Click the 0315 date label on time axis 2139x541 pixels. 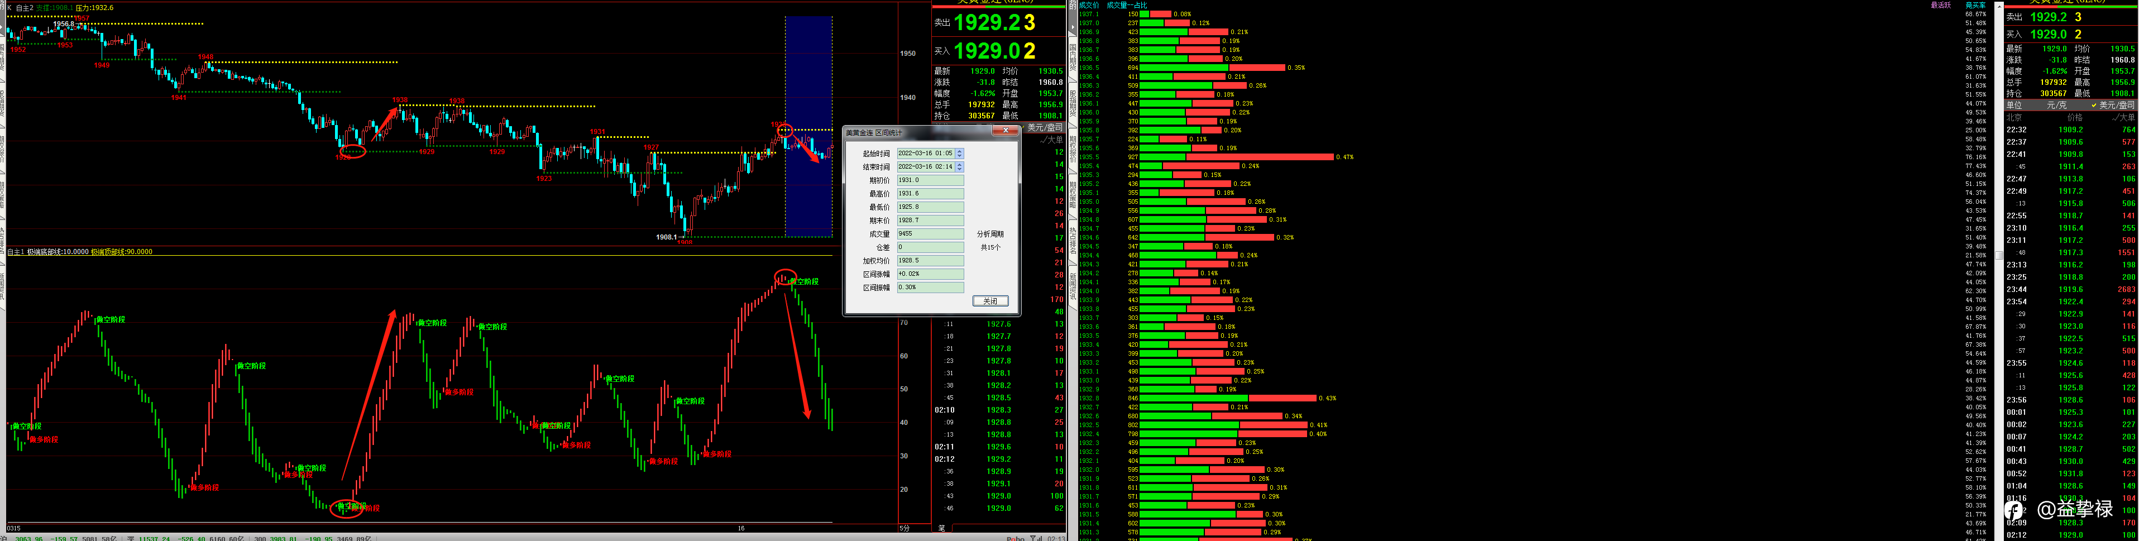click(x=13, y=528)
